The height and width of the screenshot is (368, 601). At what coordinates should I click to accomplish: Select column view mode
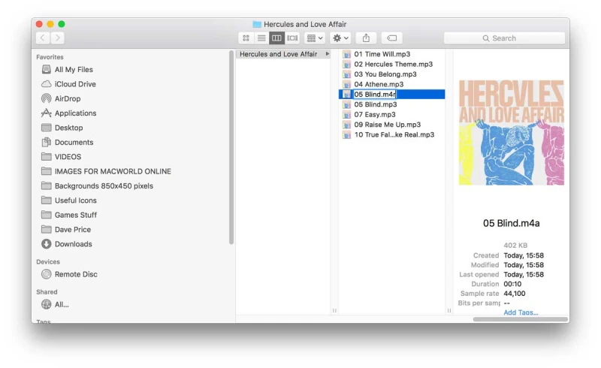pyautogui.click(x=276, y=38)
